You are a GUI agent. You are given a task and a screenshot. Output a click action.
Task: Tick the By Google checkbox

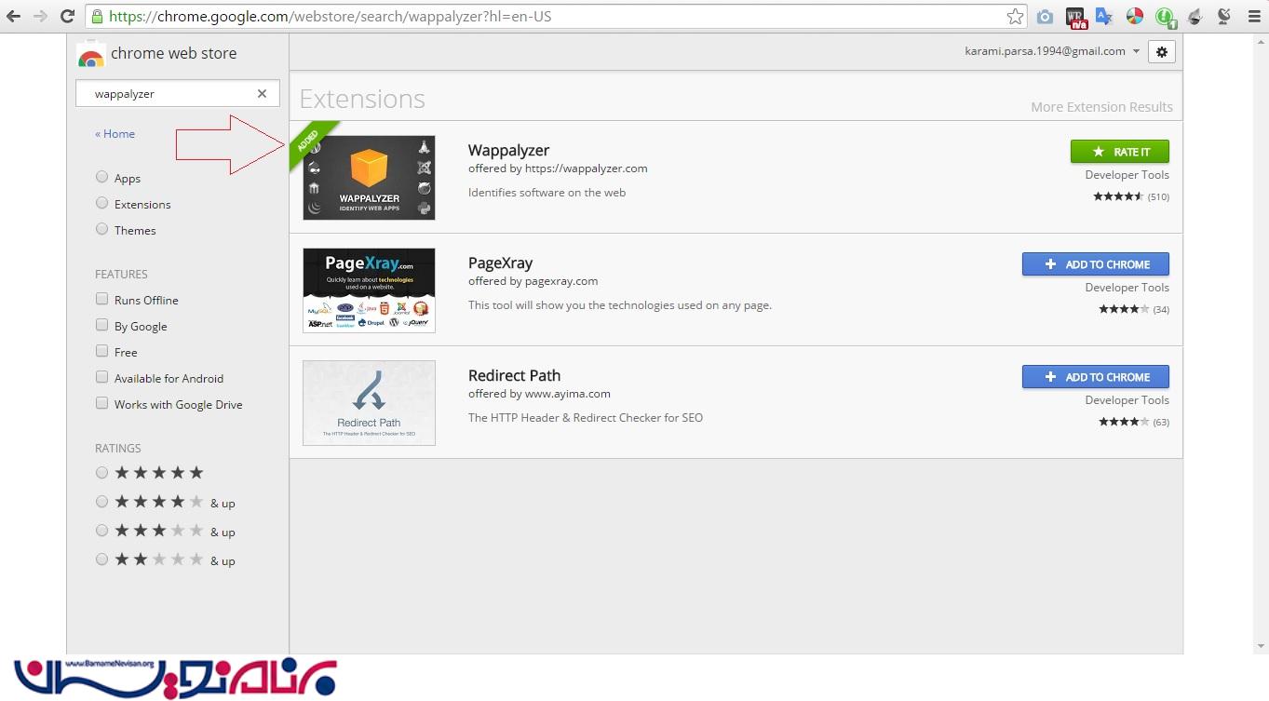click(101, 325)
